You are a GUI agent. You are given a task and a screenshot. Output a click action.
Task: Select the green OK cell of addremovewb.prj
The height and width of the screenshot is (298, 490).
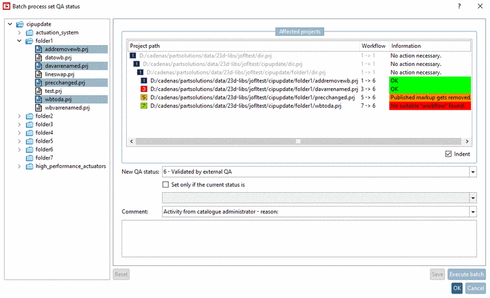(430, 80)
